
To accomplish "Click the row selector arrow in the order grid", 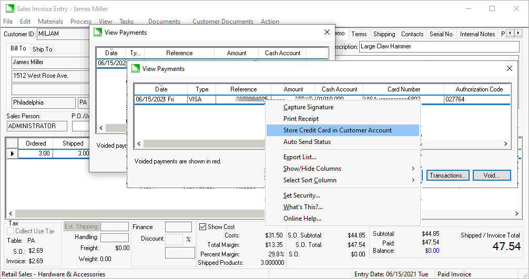I will (x=12, y=153).
